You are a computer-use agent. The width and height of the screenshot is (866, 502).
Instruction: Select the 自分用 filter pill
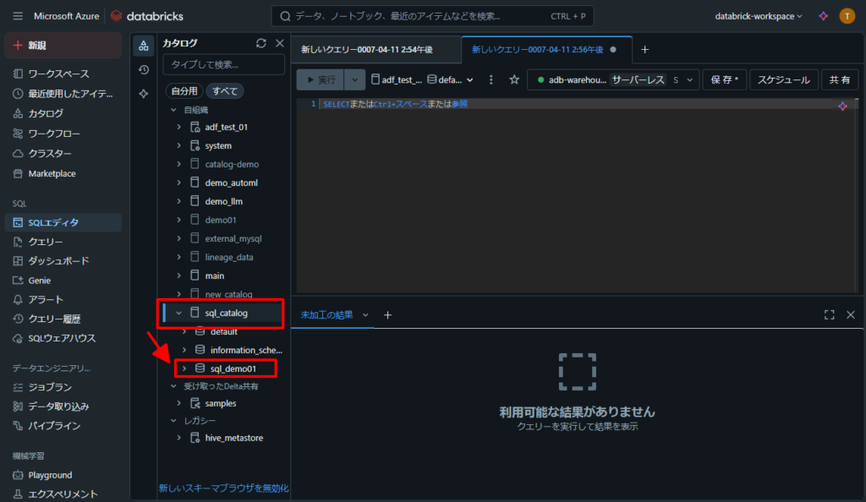coord(184,91)
